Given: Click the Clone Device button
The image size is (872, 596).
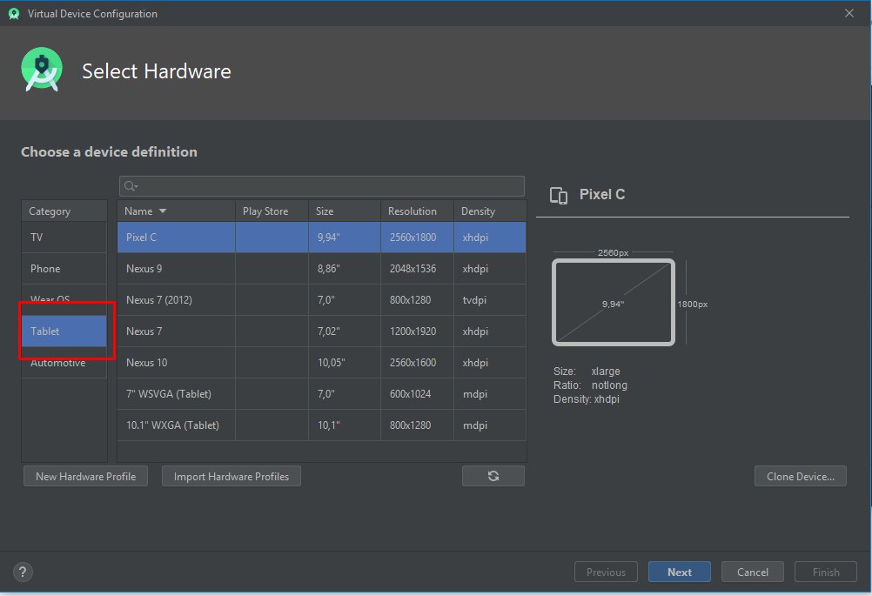Looking at the screenshot, I should [801, 477].
